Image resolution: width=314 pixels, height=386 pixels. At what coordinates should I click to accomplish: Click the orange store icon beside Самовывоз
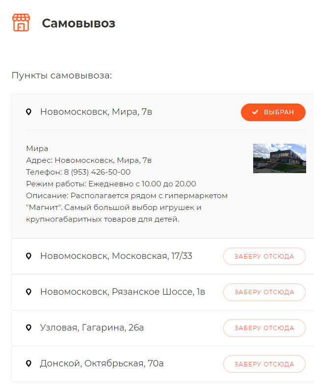pos(21,23)
